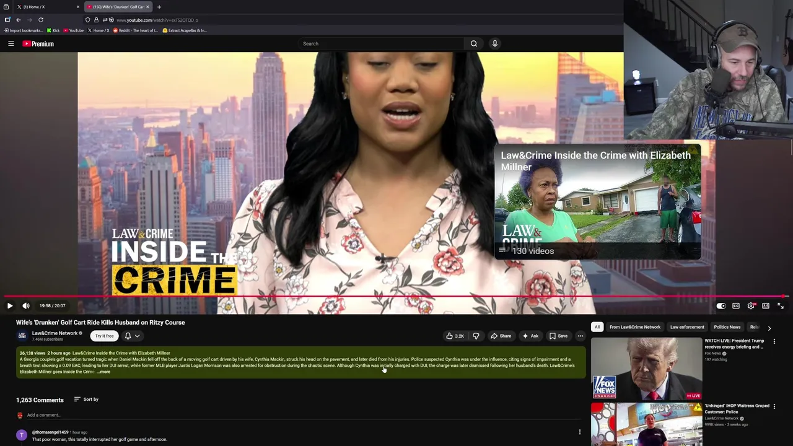The image size is (793, 446).
Task: Show more filter chips with arrow
Action: click(769, 328)
